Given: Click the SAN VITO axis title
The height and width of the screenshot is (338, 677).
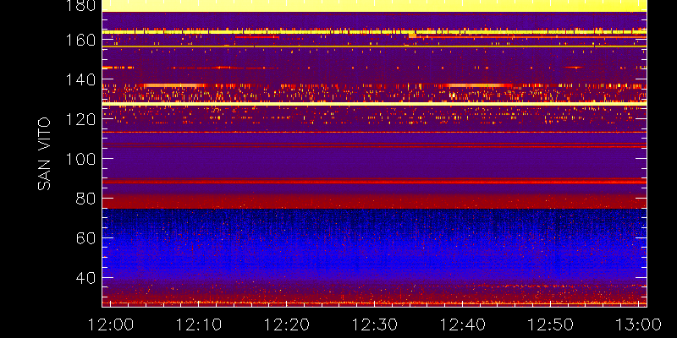Looking at the screenshot, I should click(x=45, y=154).
